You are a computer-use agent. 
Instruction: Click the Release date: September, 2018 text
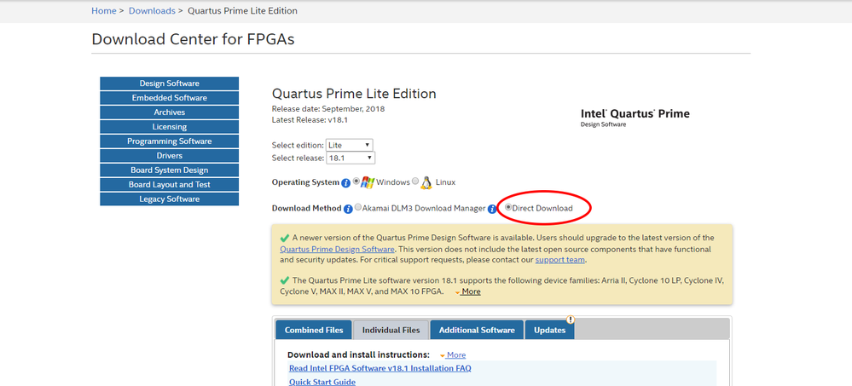[x=328, y=108]
